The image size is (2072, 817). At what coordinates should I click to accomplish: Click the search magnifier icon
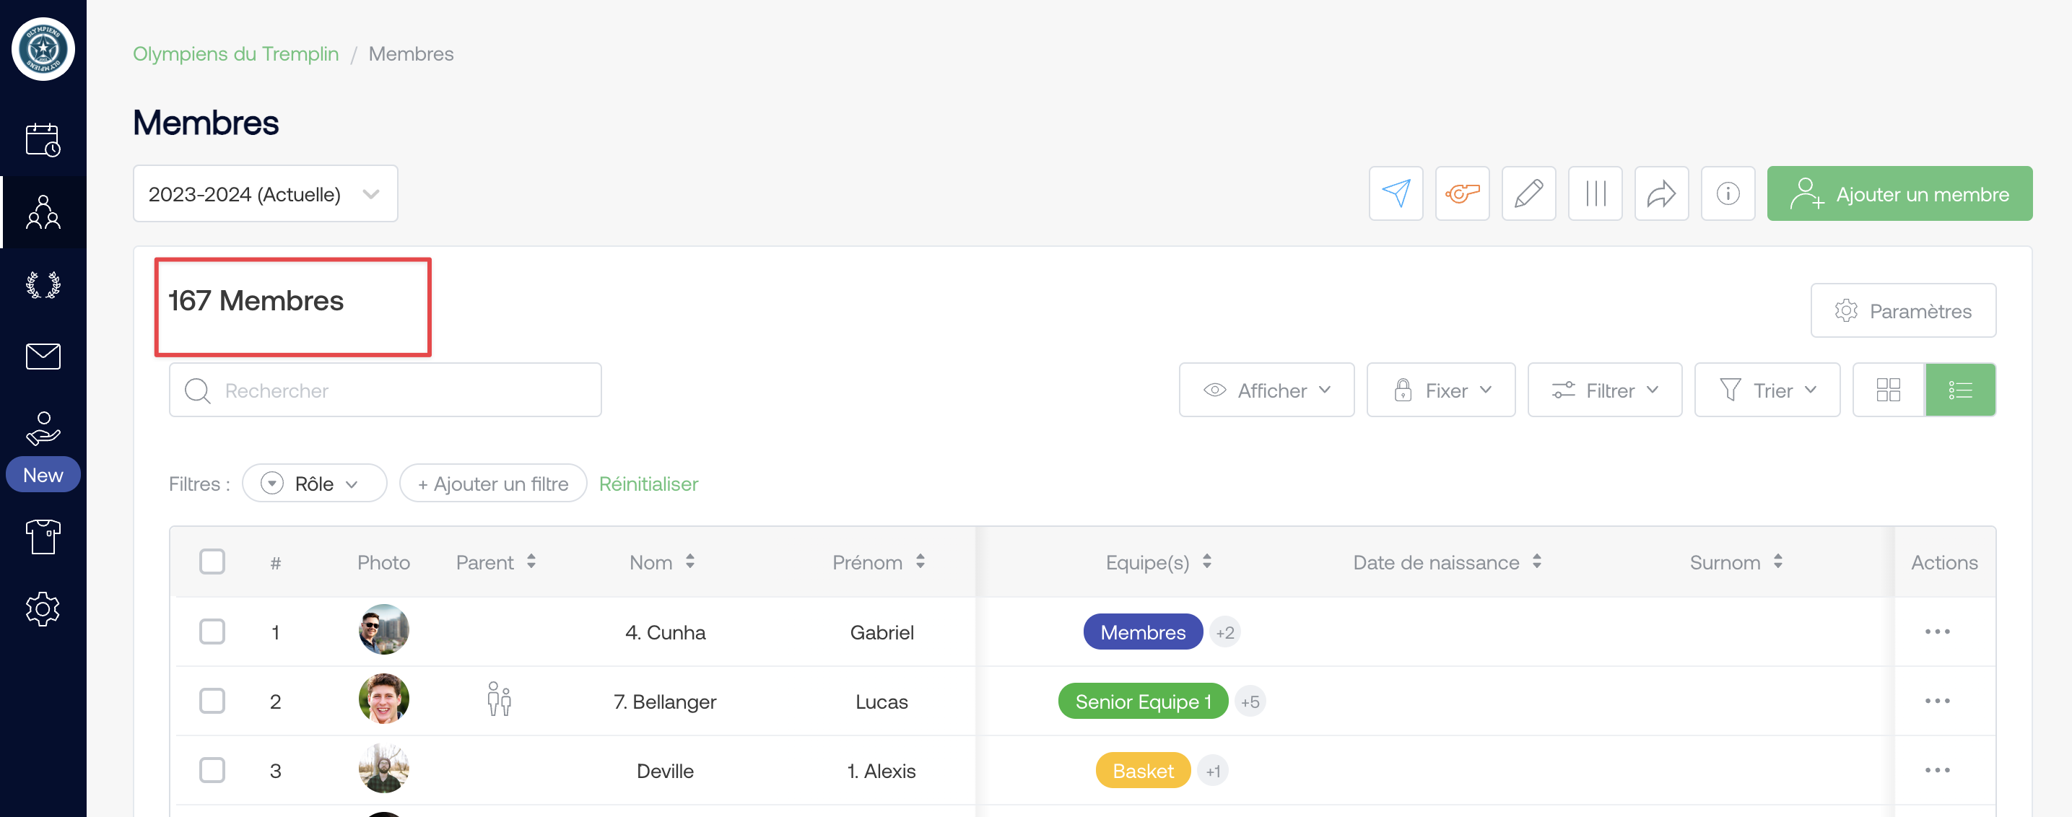point(197,390)
